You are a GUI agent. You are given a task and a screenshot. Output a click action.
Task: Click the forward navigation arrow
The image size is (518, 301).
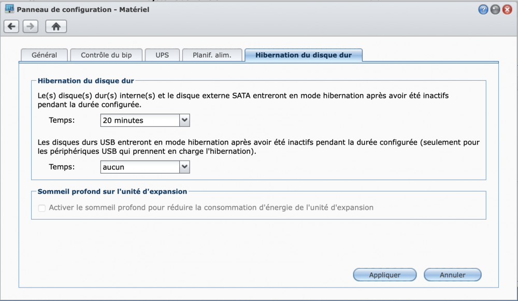point(30,26)
